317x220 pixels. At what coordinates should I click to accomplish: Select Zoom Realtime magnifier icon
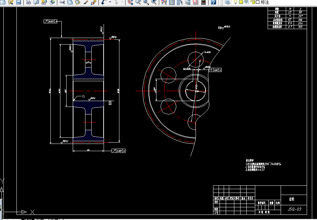point(138,2)
